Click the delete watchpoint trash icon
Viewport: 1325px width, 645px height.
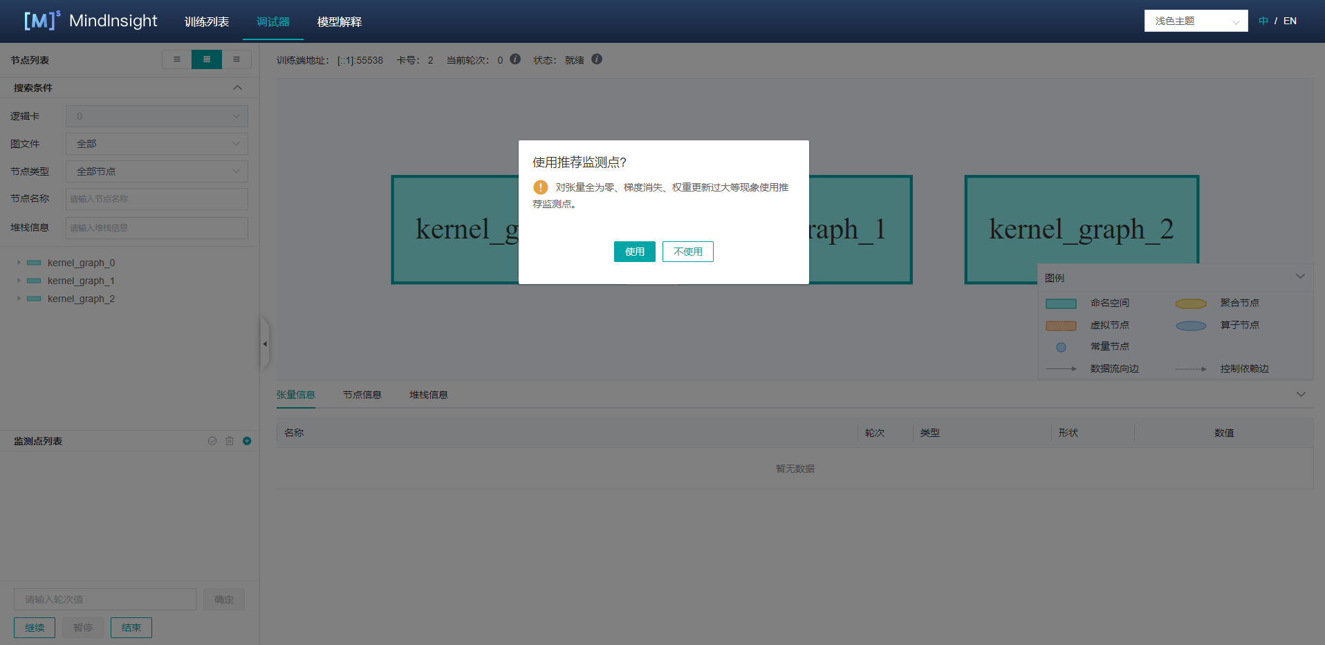230,441
